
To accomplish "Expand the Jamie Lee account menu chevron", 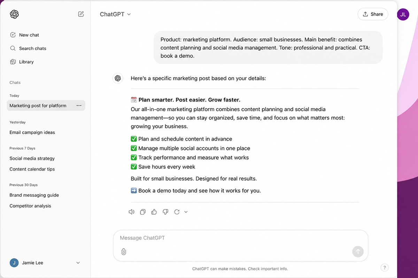I will pyautogui.click(x=78, y=263).
